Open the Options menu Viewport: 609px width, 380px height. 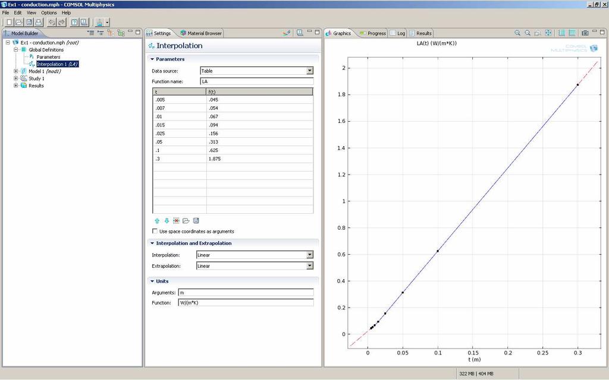49,12
